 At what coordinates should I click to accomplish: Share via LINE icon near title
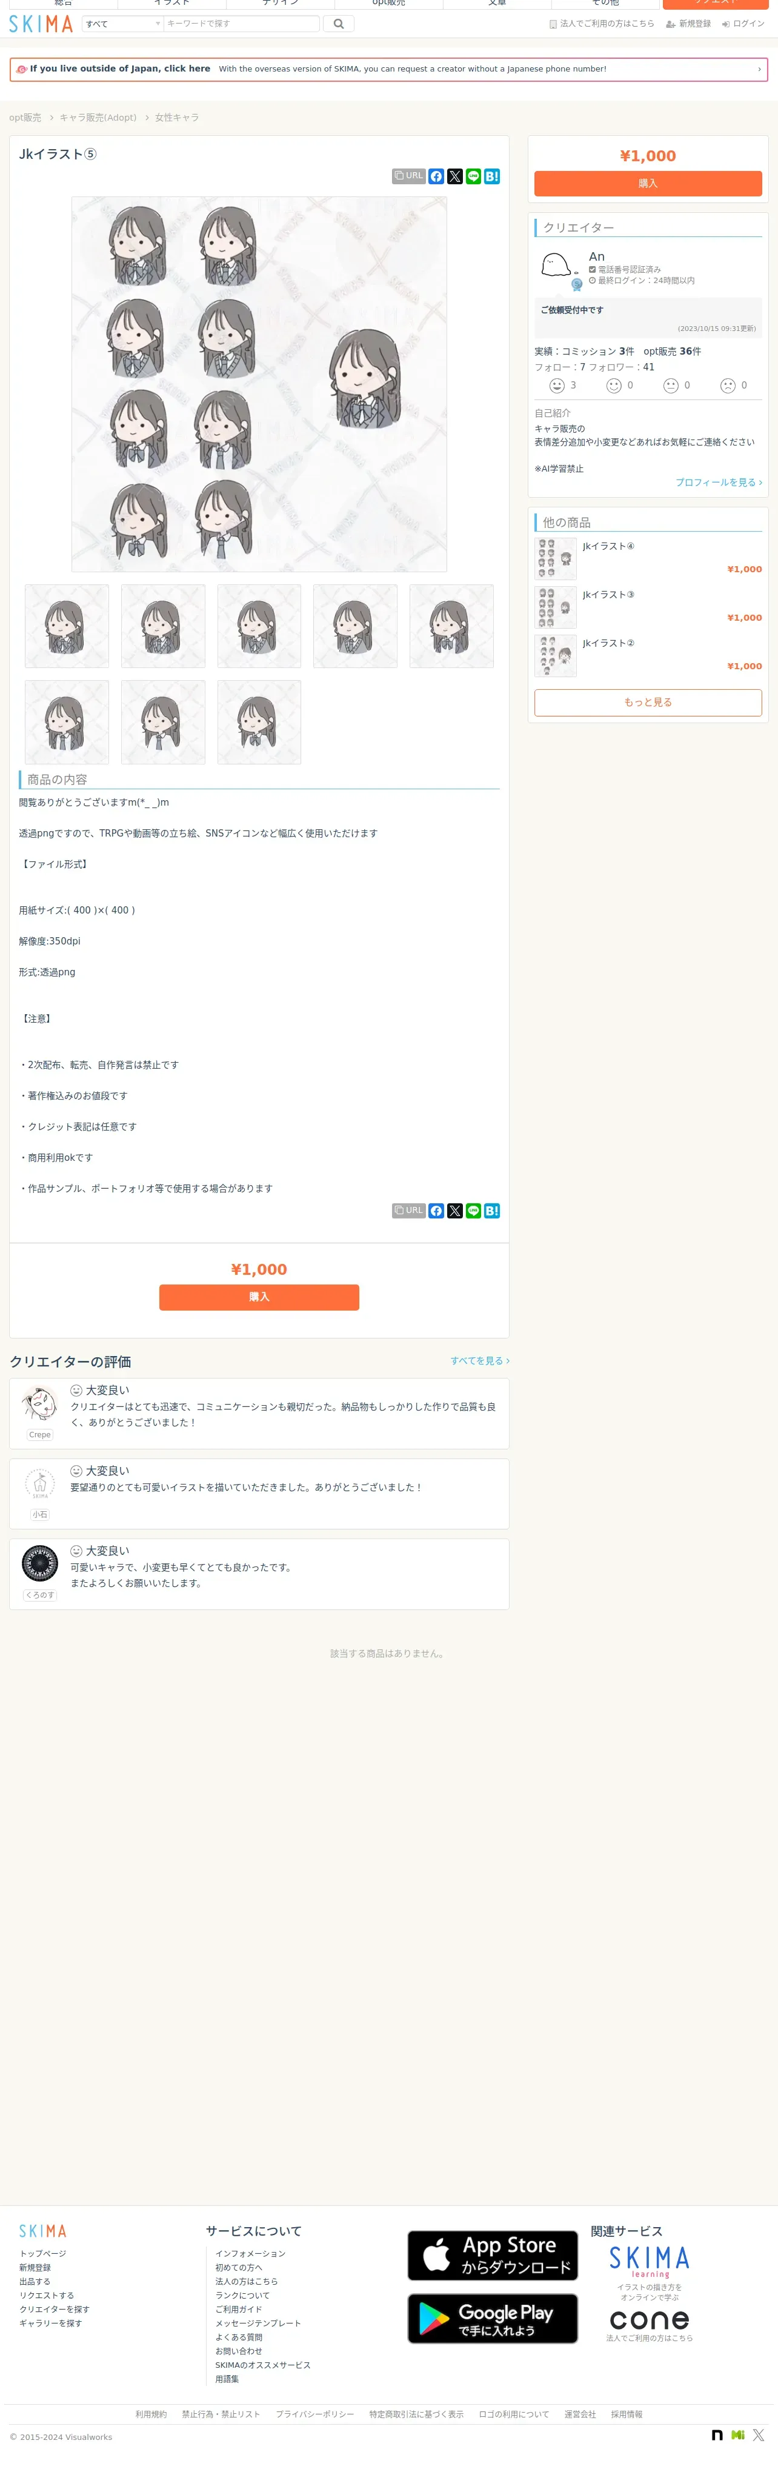click(473, 176)
